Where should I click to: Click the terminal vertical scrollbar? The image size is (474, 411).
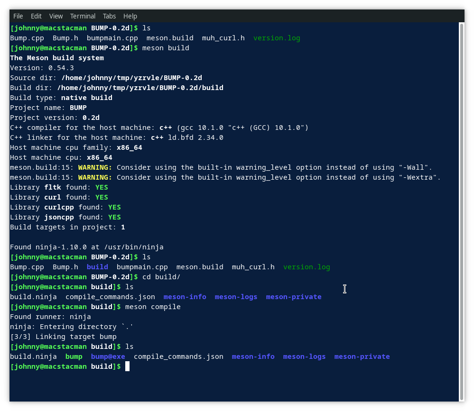point(462,211)
